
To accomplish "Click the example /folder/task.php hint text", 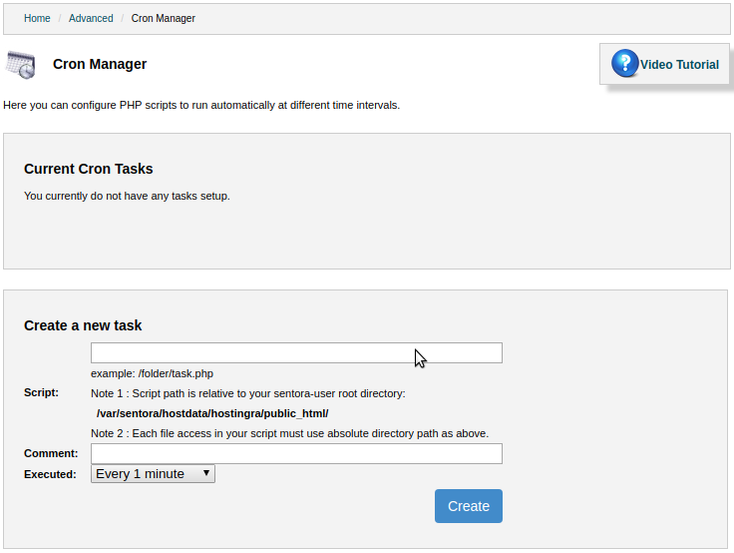I will [153, 373].
